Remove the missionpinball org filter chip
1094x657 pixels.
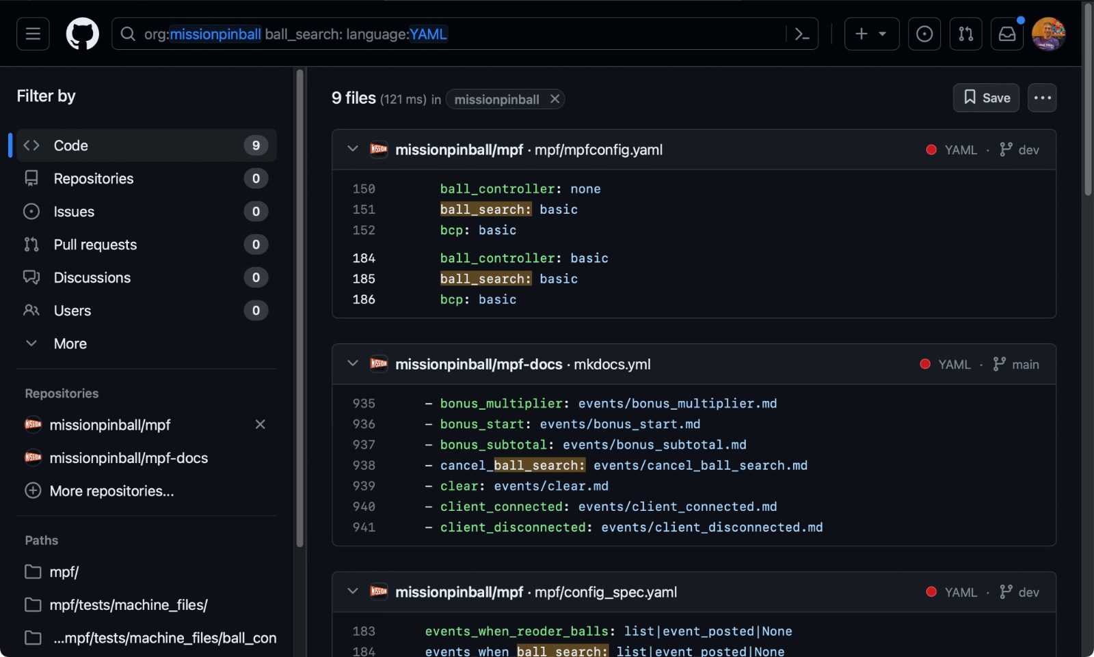555,99
